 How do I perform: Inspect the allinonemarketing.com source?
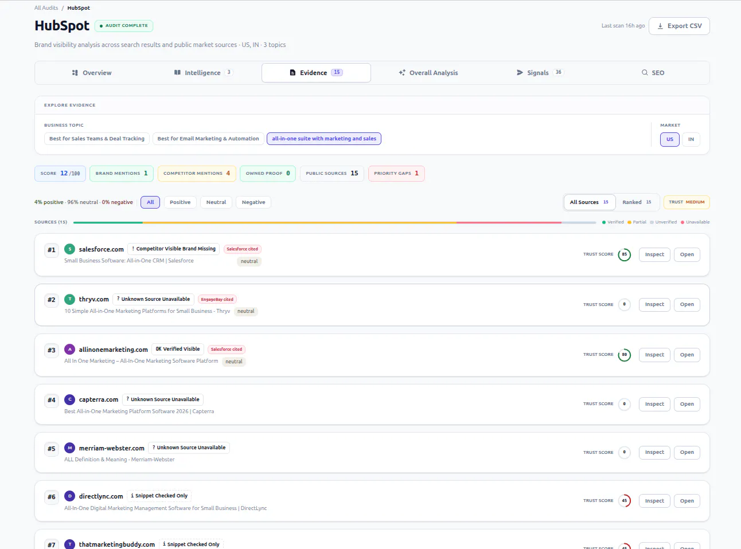tap(654, 355)
